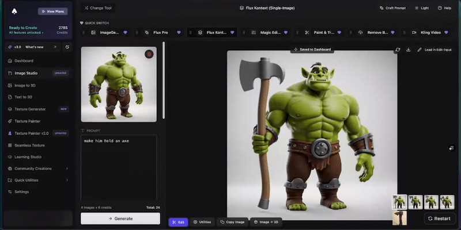Select the axe-only thumbnail in results

[x=399, y=218]
